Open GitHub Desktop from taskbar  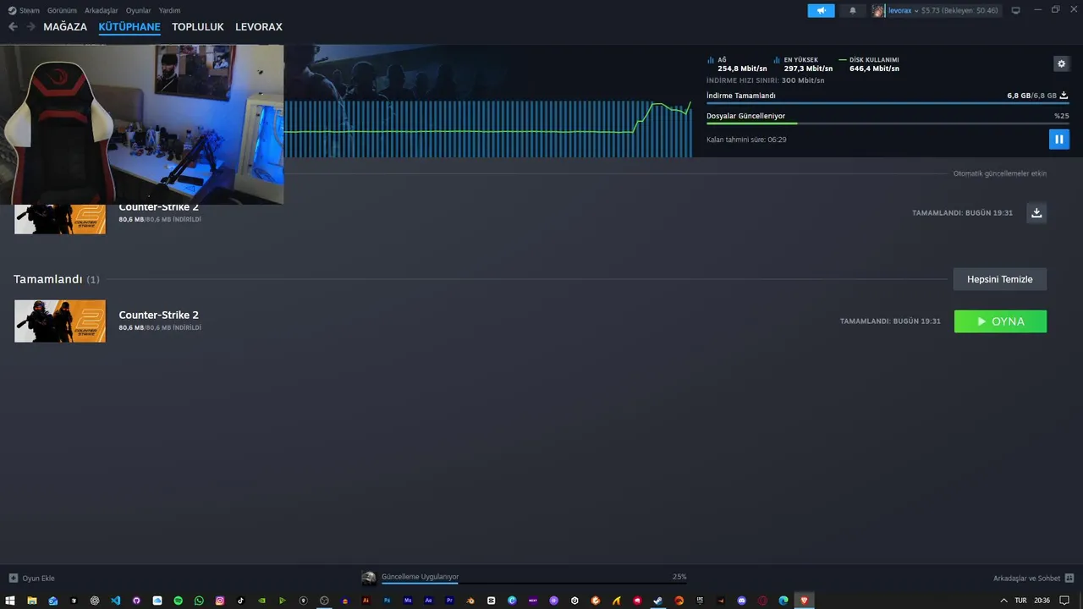pos(136,601)
